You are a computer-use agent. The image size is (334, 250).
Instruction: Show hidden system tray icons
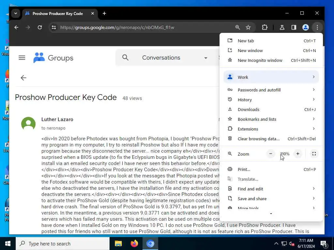(x=276, y=243)
